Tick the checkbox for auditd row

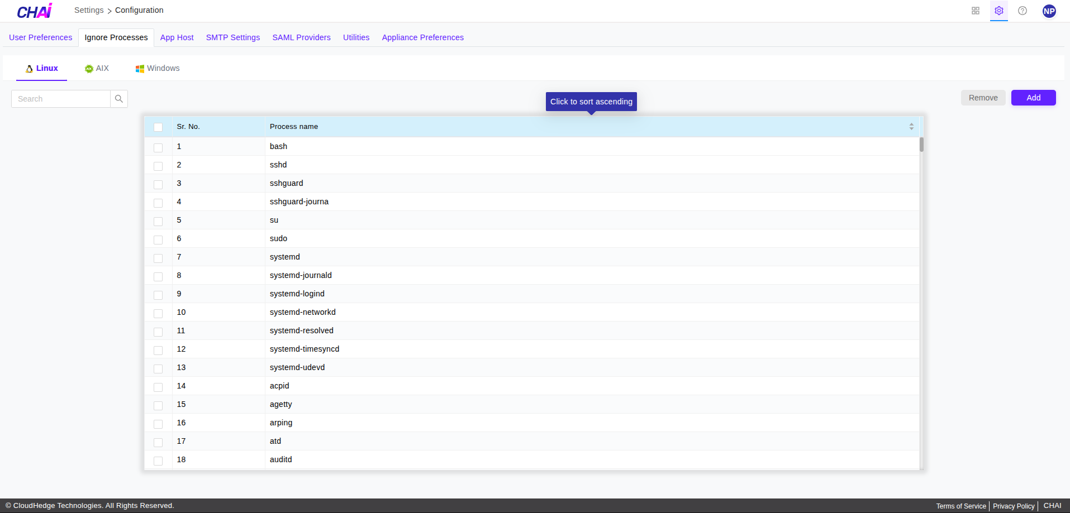coord(158,461)
